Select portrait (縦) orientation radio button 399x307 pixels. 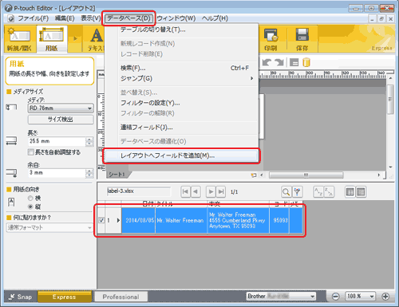30,207
